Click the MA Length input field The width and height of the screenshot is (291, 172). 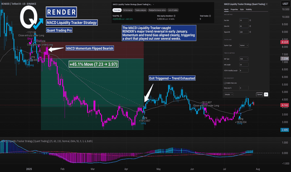pyautogui.click(x=244, y=65)
